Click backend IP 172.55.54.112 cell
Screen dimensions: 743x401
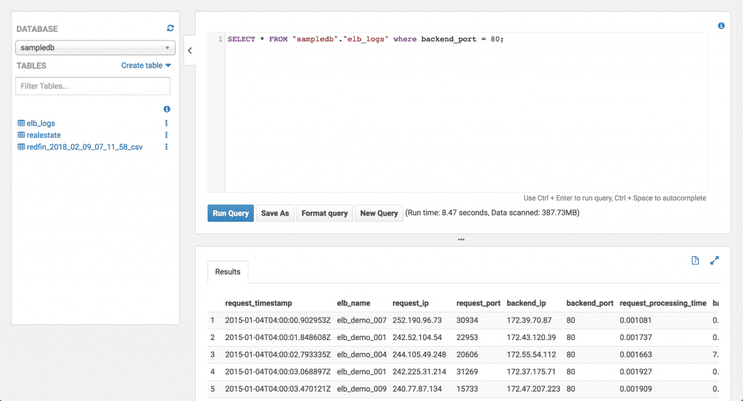[532, 355]
